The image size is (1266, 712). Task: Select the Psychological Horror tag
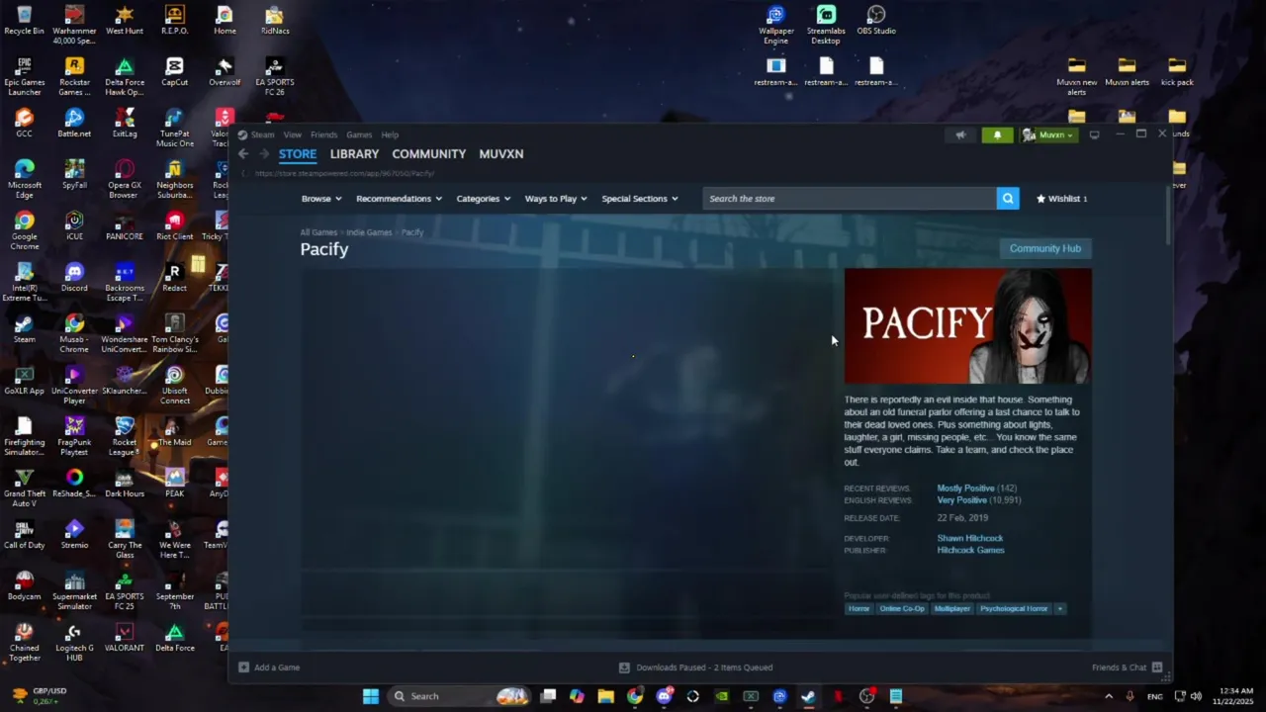[x=1014, y=609]
